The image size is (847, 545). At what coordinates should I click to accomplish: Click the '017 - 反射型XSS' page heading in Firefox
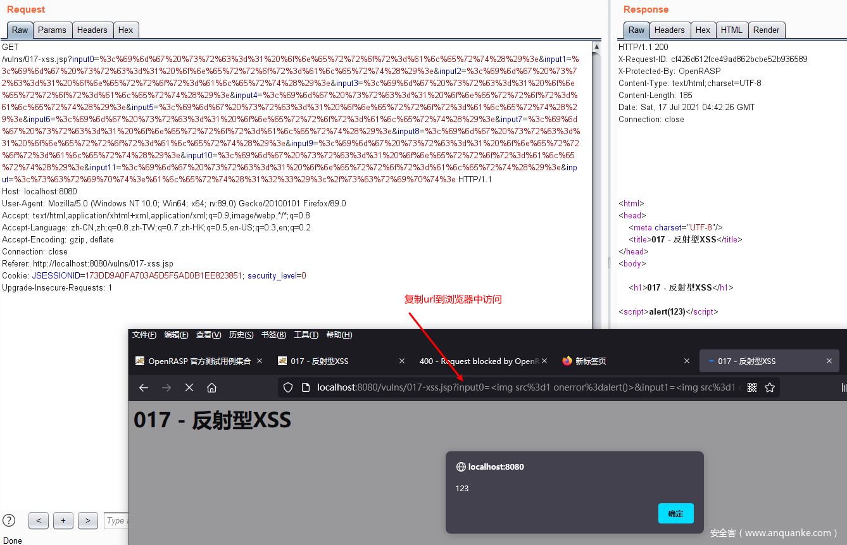(x=212, y=420)
